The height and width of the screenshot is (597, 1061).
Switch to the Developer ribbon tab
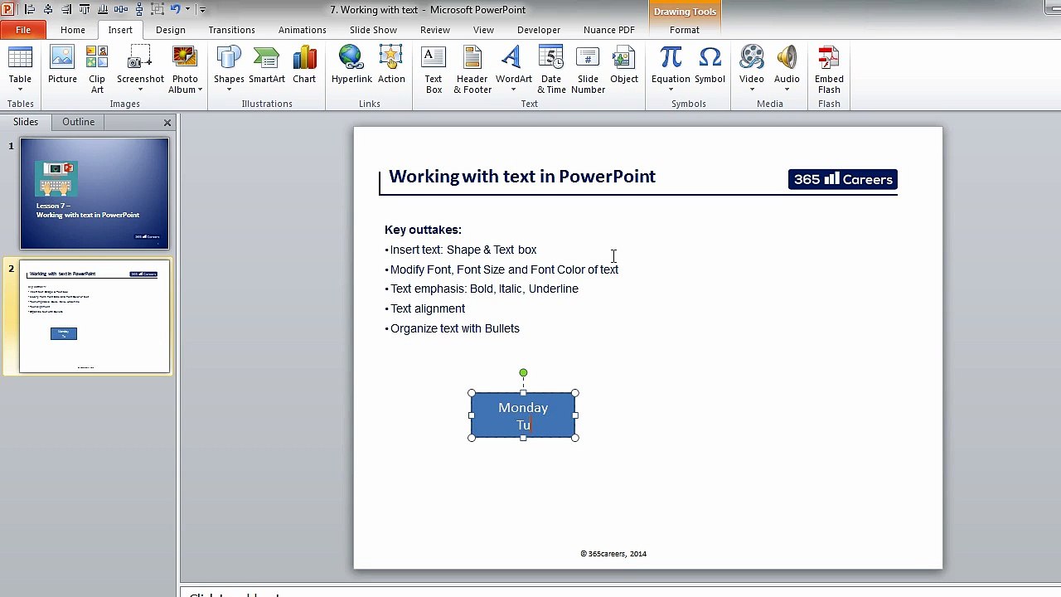click(539, 30)
